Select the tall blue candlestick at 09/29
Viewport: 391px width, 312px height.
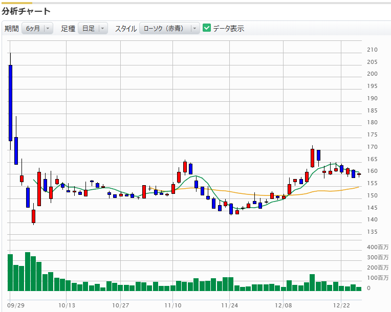(10, 102)
